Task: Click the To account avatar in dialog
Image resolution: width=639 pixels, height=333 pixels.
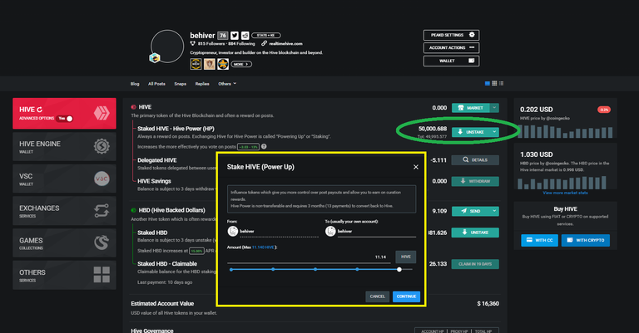Action: click(330, 232)
